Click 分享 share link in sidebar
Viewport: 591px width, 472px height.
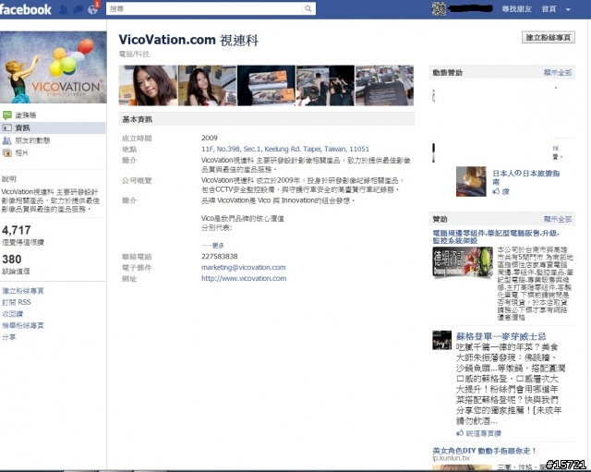[x=8, y=337]
